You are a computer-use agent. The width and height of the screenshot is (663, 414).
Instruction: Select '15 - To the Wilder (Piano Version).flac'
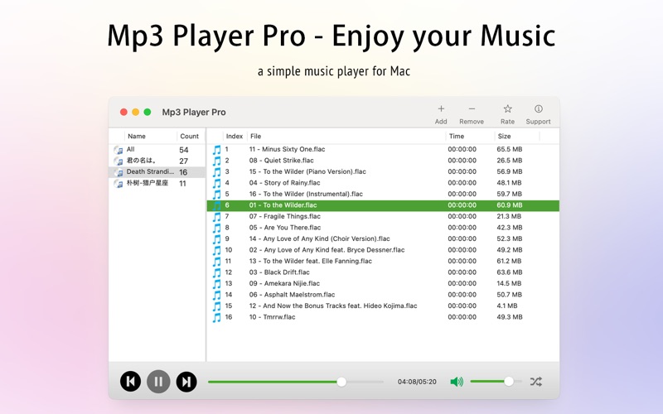tap(307, 171)
